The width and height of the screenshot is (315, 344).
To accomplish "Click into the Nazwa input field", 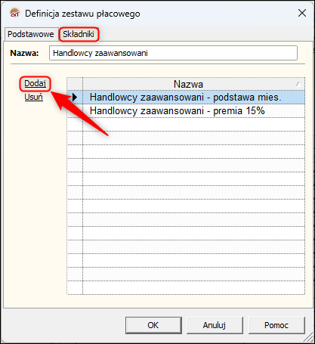I will pyautogui.click(x=173, y=53).
